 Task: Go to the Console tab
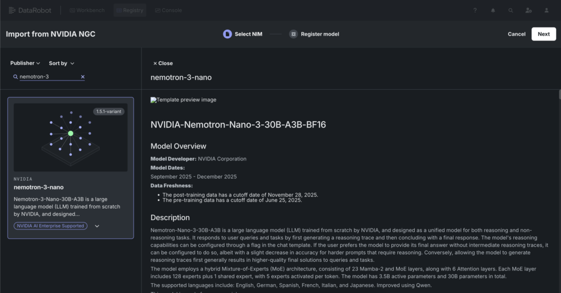(168, 10)
